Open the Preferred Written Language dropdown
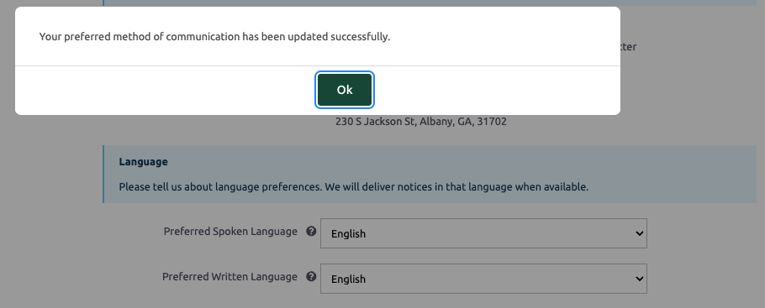Viewport: 765px width, 308px height. pyautogui.click(x=483, y=279)
